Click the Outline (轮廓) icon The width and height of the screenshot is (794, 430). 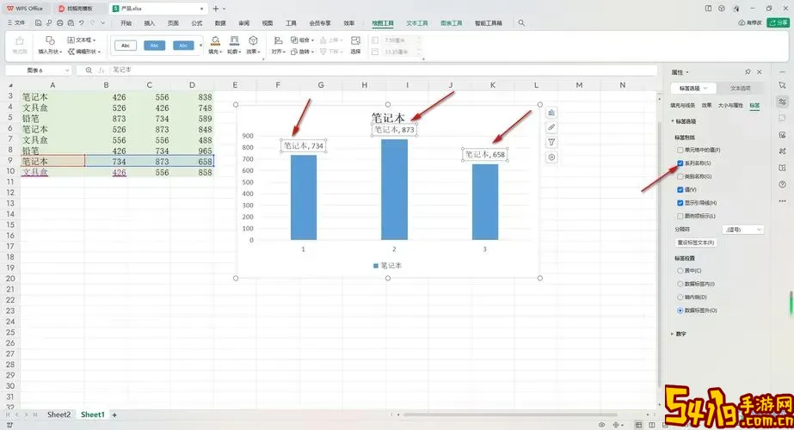pyautogui.click(x=234, y=40)
